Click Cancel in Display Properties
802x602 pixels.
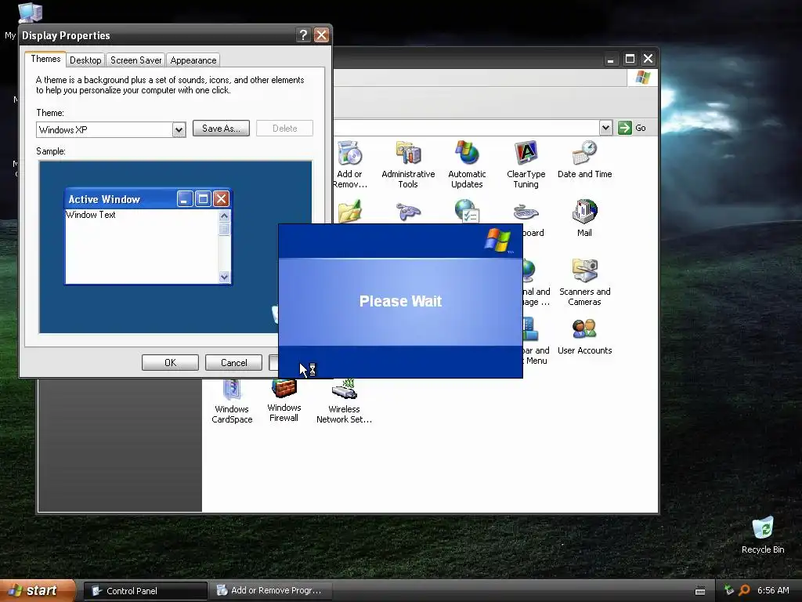(x=233, y=362)
